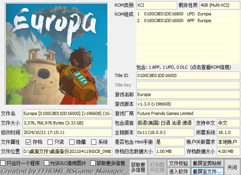Screen dimensions: 241x175
Task: Enable 只运行一个程序 checkbox
Action: coord(3,163)
